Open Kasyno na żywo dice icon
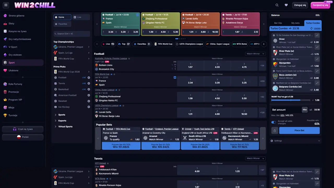The image size is (334, 188). [x=5, y=31]
